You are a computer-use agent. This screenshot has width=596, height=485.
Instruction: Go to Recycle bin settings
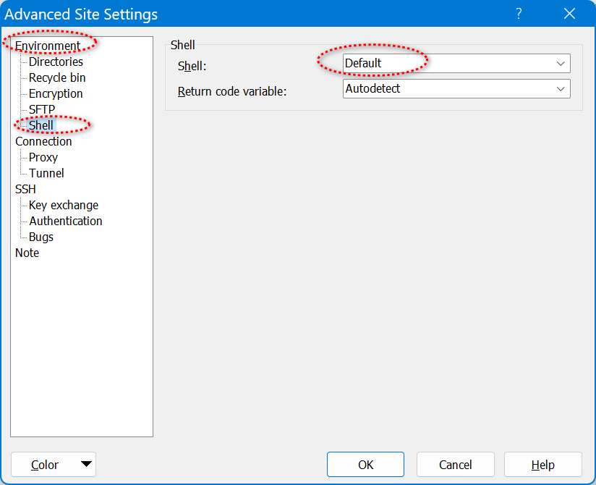pos(57,77)
